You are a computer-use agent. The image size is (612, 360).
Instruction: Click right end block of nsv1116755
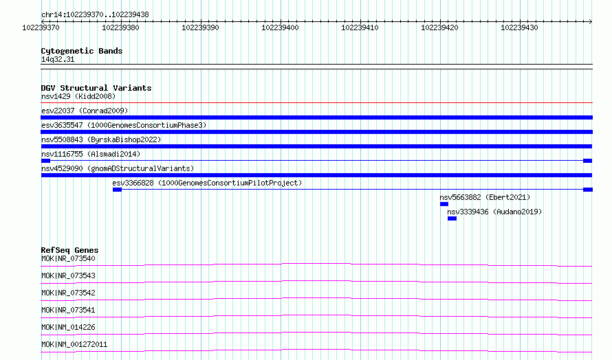coord(588,161)
